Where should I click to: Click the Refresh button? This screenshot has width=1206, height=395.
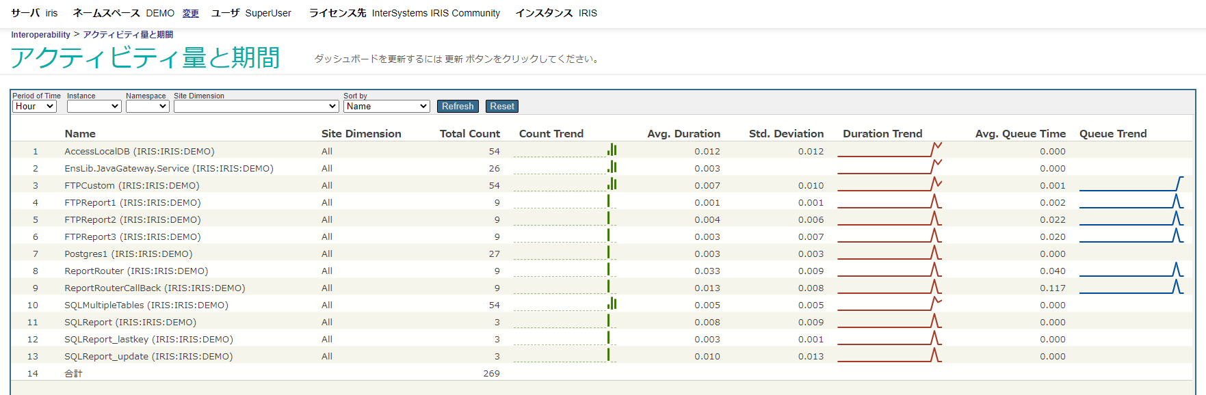458,106
